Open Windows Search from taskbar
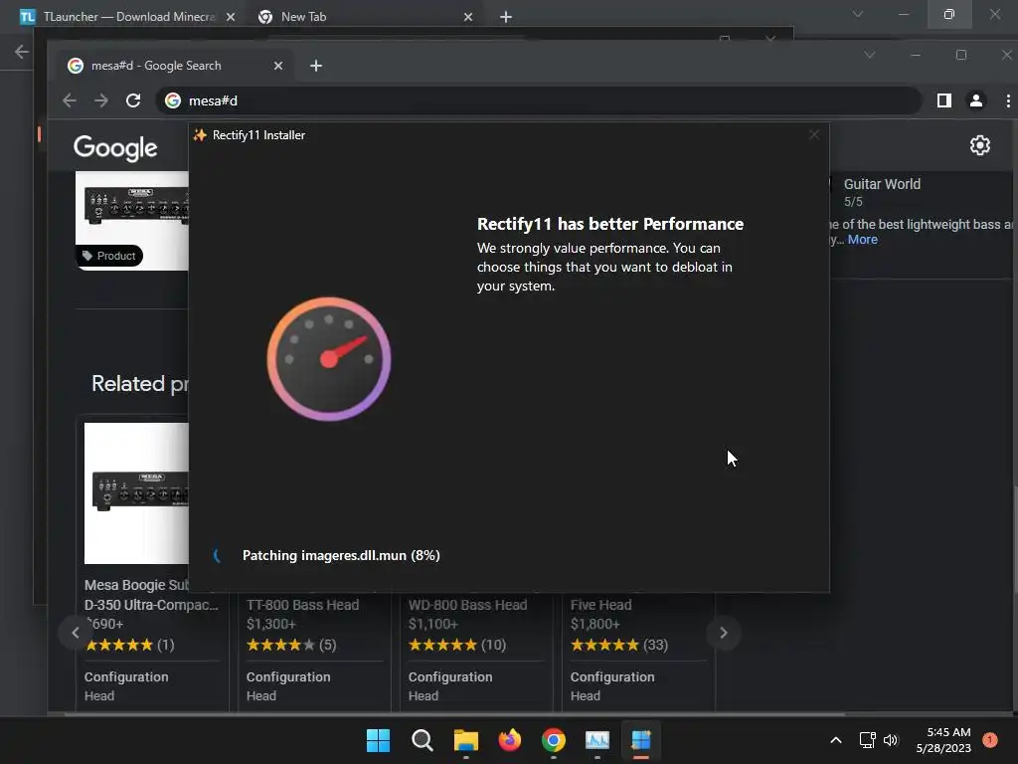1018x764 pixels. 422,740
